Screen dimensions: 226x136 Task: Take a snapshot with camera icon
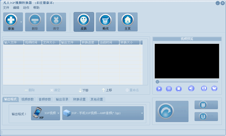(x=204, y=88)
